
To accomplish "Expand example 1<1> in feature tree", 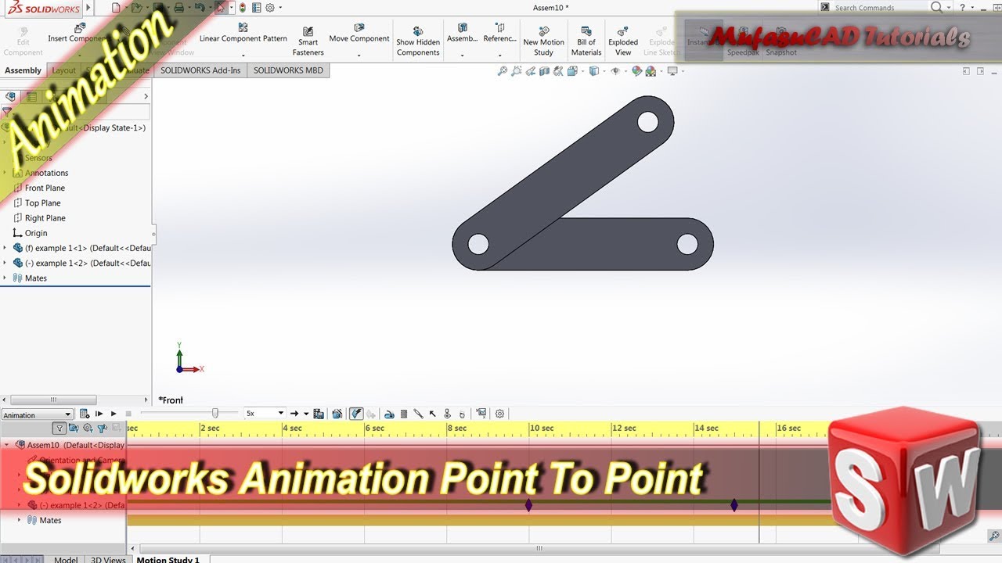I will pos(5,248).
